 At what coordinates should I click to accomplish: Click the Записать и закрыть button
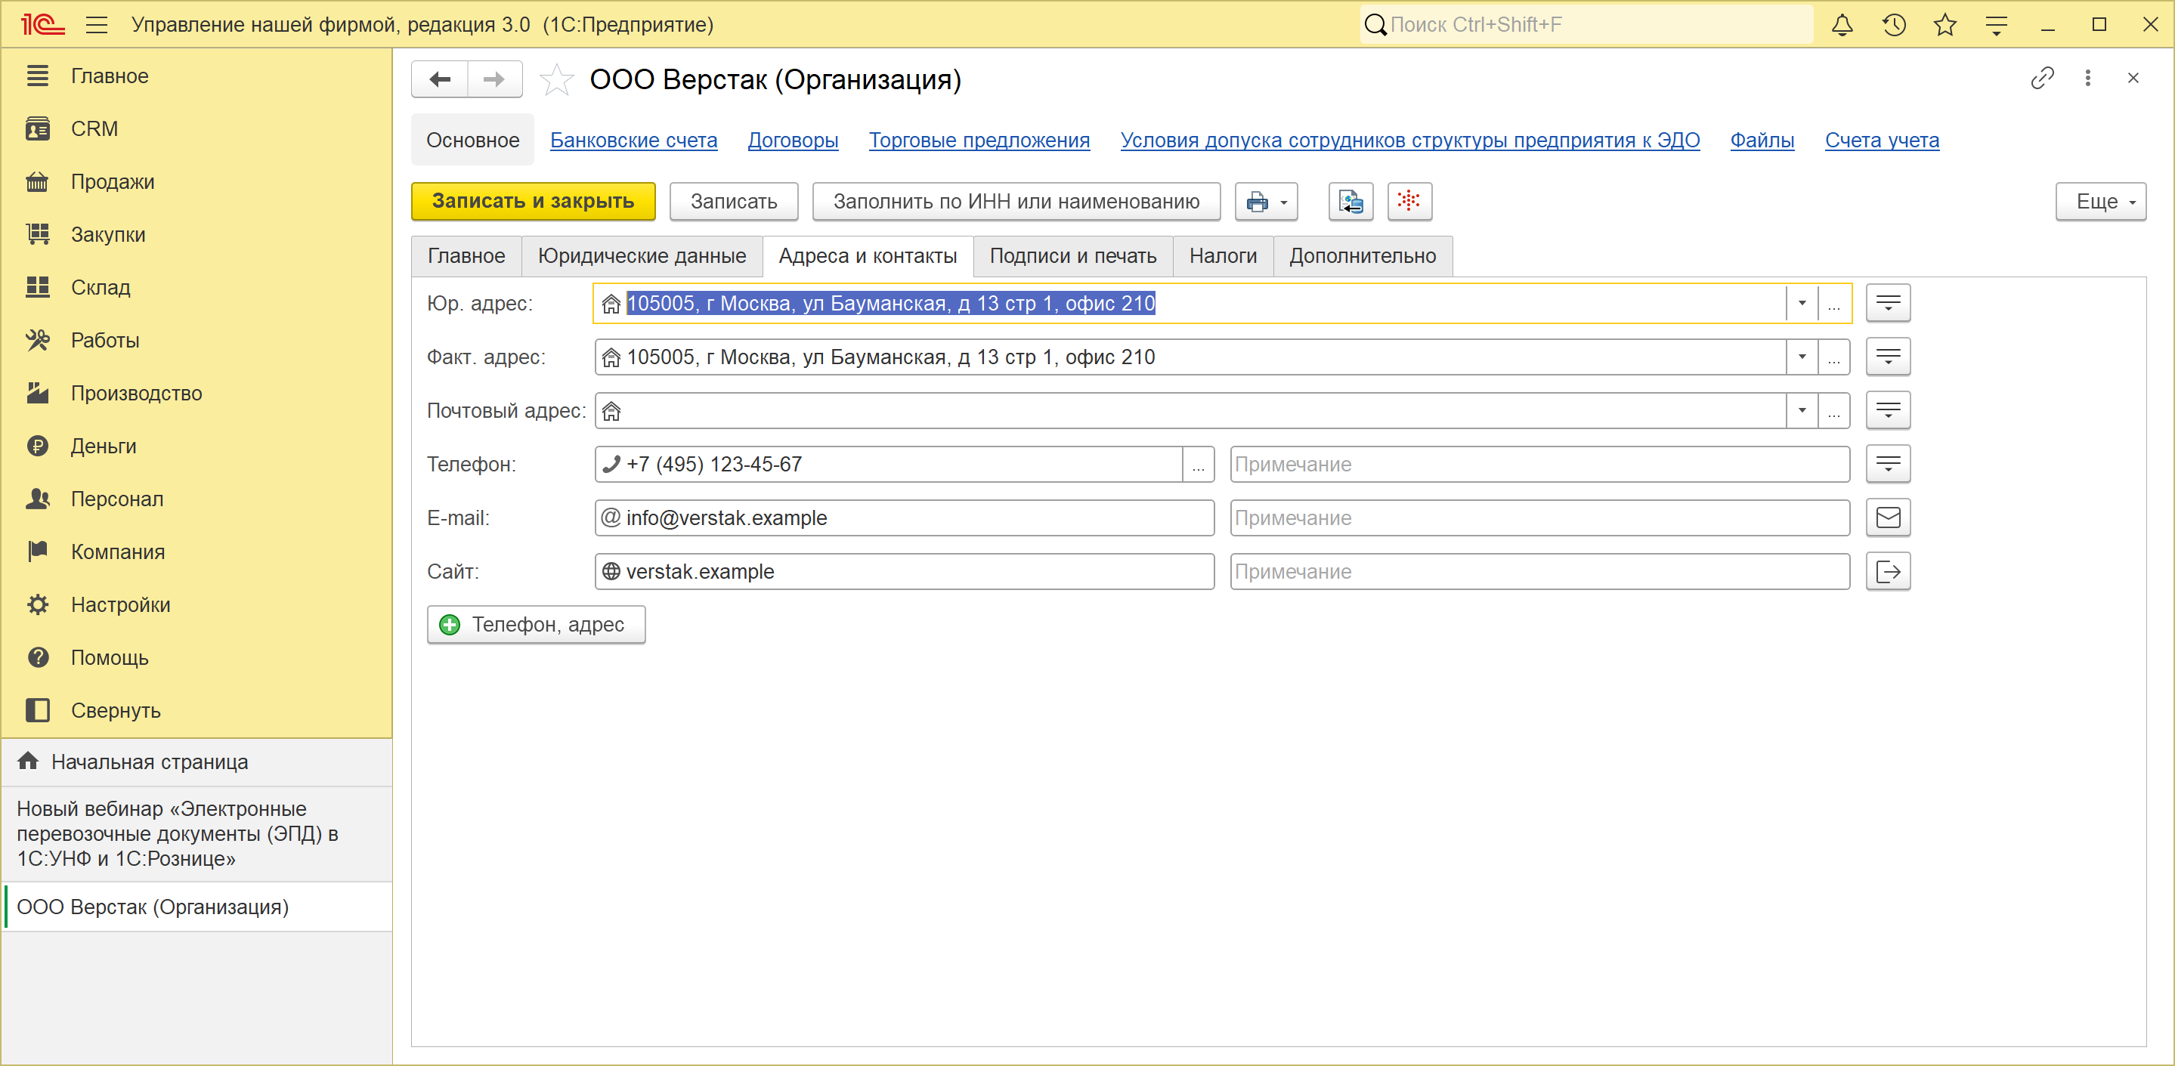[x=534, y=202]
